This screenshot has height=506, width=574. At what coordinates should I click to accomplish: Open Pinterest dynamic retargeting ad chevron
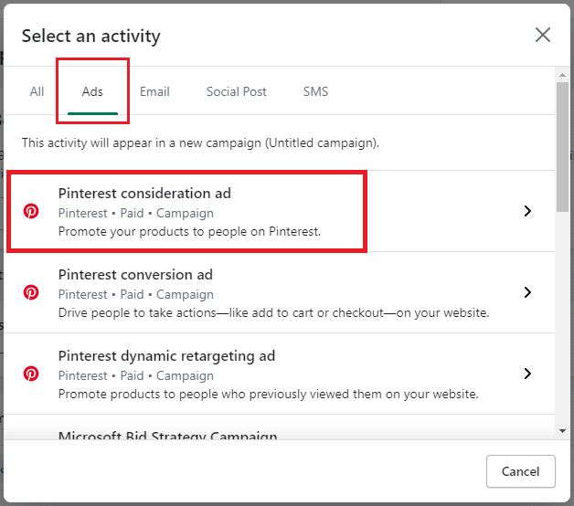[527, 374]
